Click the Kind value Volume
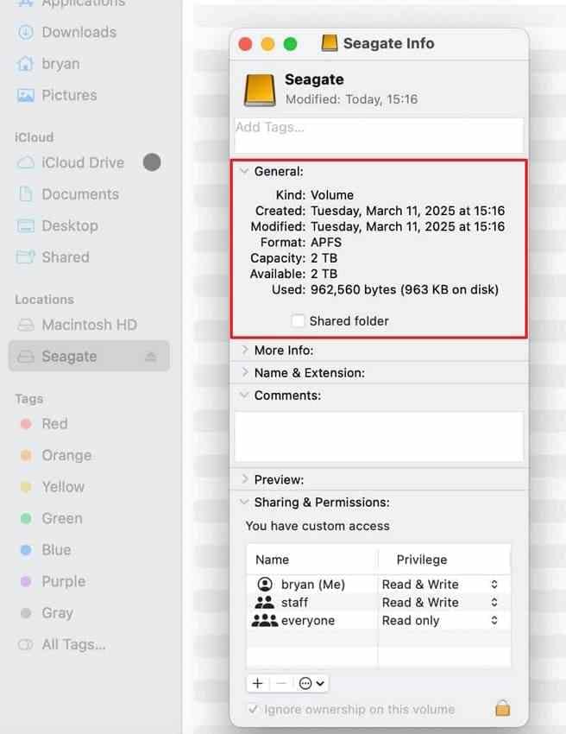 332,195
